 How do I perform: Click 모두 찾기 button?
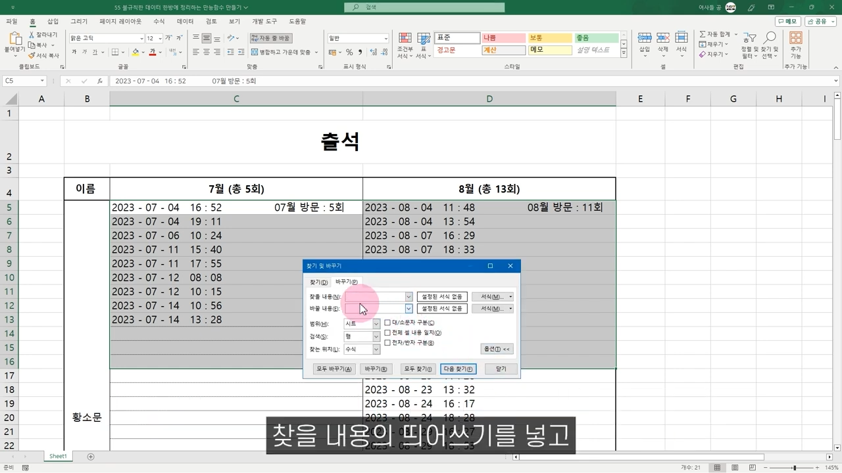tap(418, 369)
